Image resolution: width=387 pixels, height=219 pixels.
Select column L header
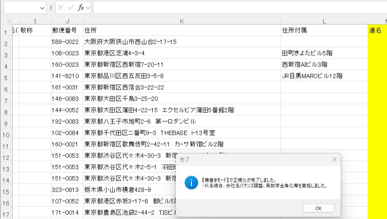(324, 21)
